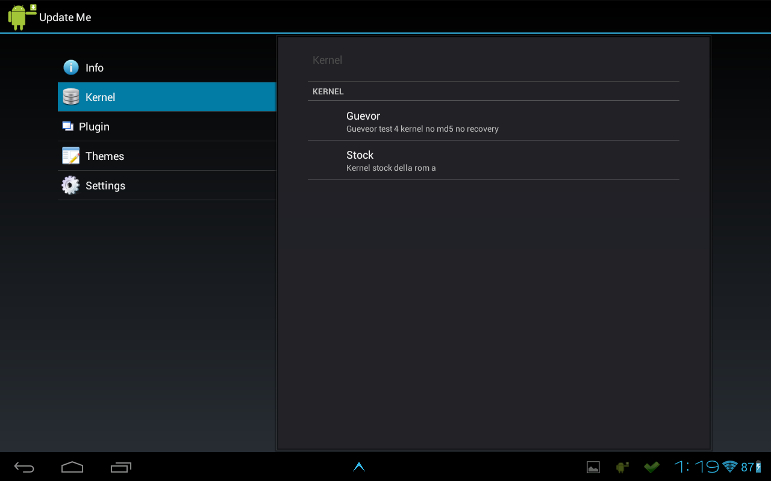
Task: Open the Settings section label
Action: point(105,186)
